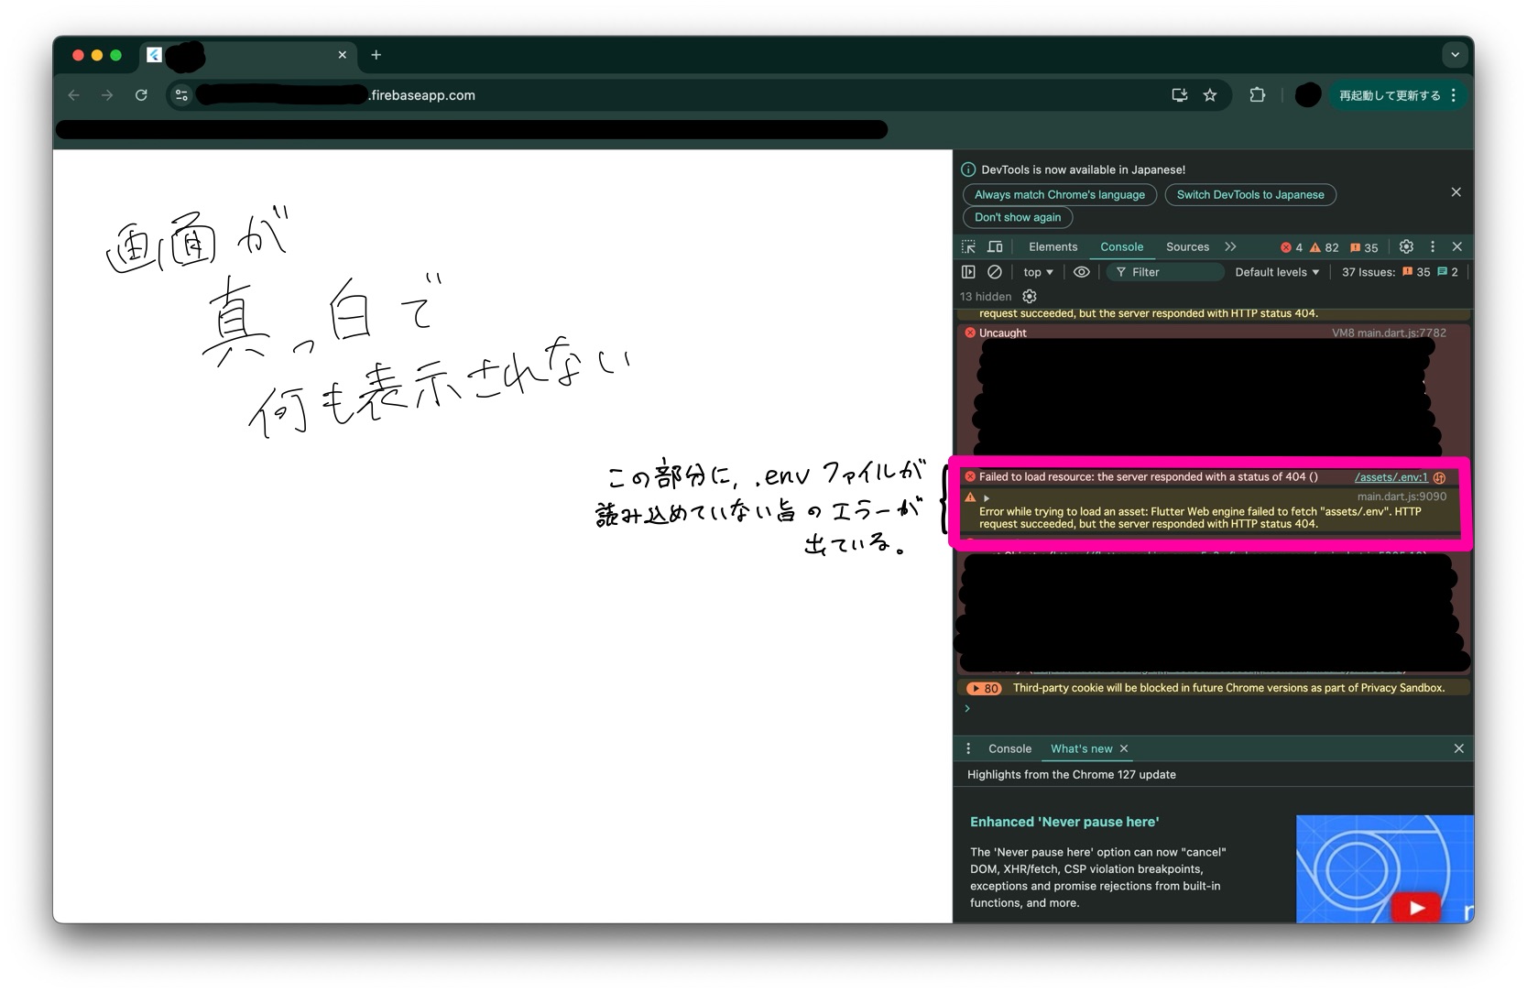The image size is (1527, 993).
Task: Click the inspect element picker icon
Action: click(x=968, y=247)
